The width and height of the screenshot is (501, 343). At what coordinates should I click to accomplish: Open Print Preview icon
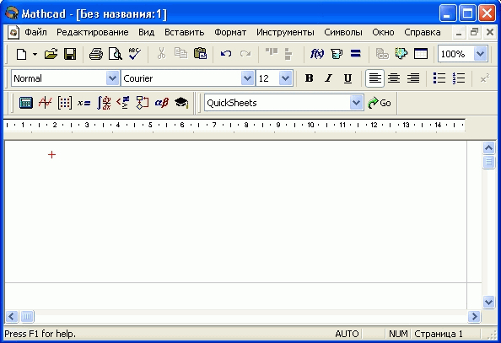pyautogui.click(x=115, y=54)
